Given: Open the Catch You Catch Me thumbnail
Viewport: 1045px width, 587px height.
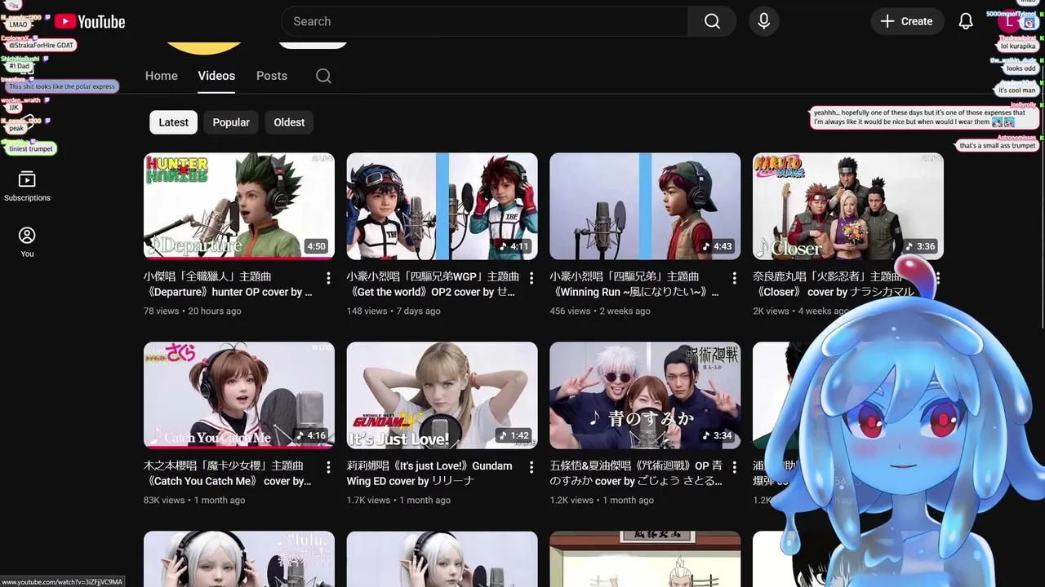Looking at the screenshot, I should pos(239,395).
